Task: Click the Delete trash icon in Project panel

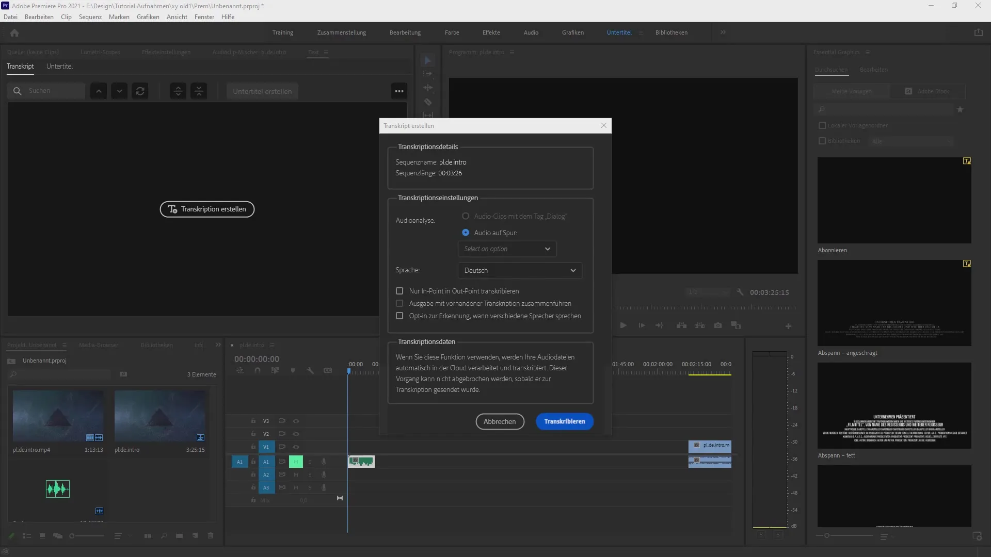Action: (211, 536)
